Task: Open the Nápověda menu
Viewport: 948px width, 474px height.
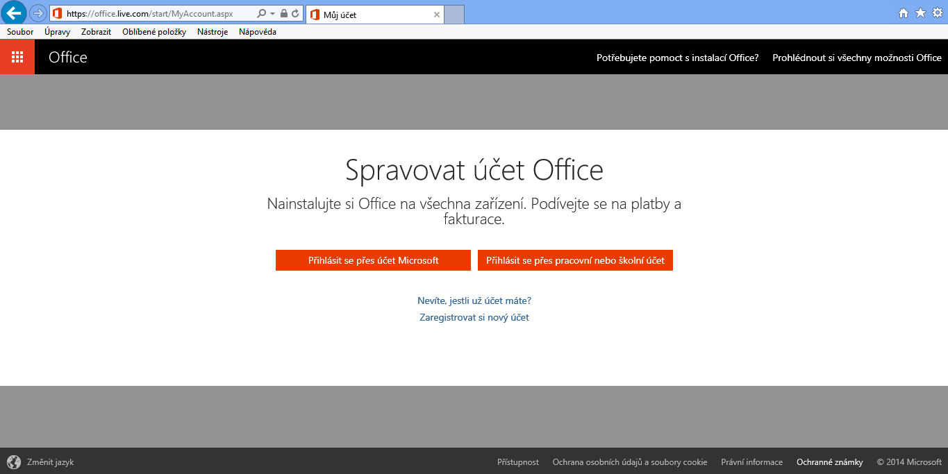Action: pyautogui.click(x=258, y=32)
